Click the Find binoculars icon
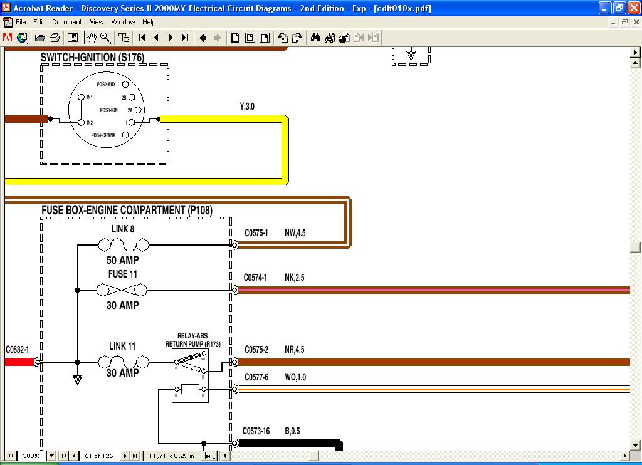 tap(315, 38)
